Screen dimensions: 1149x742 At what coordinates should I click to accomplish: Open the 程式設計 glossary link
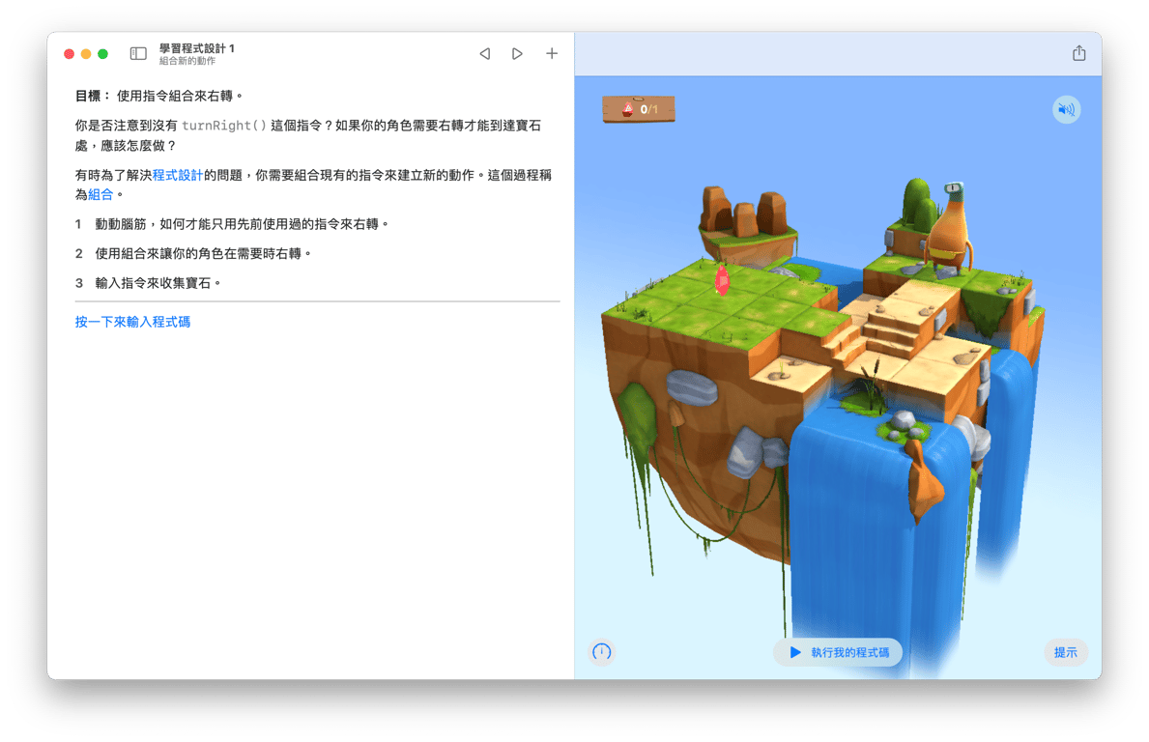[x=178, y=175]
